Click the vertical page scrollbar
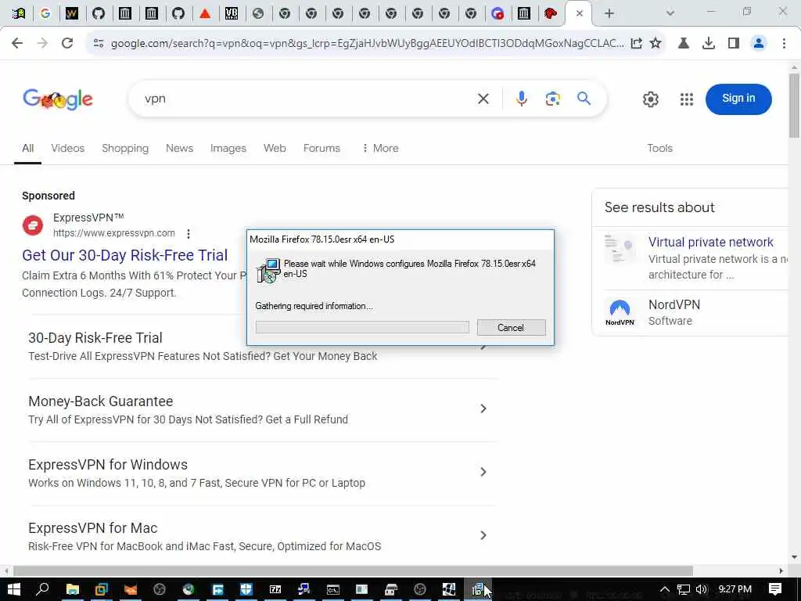 (x=794, y=106)
